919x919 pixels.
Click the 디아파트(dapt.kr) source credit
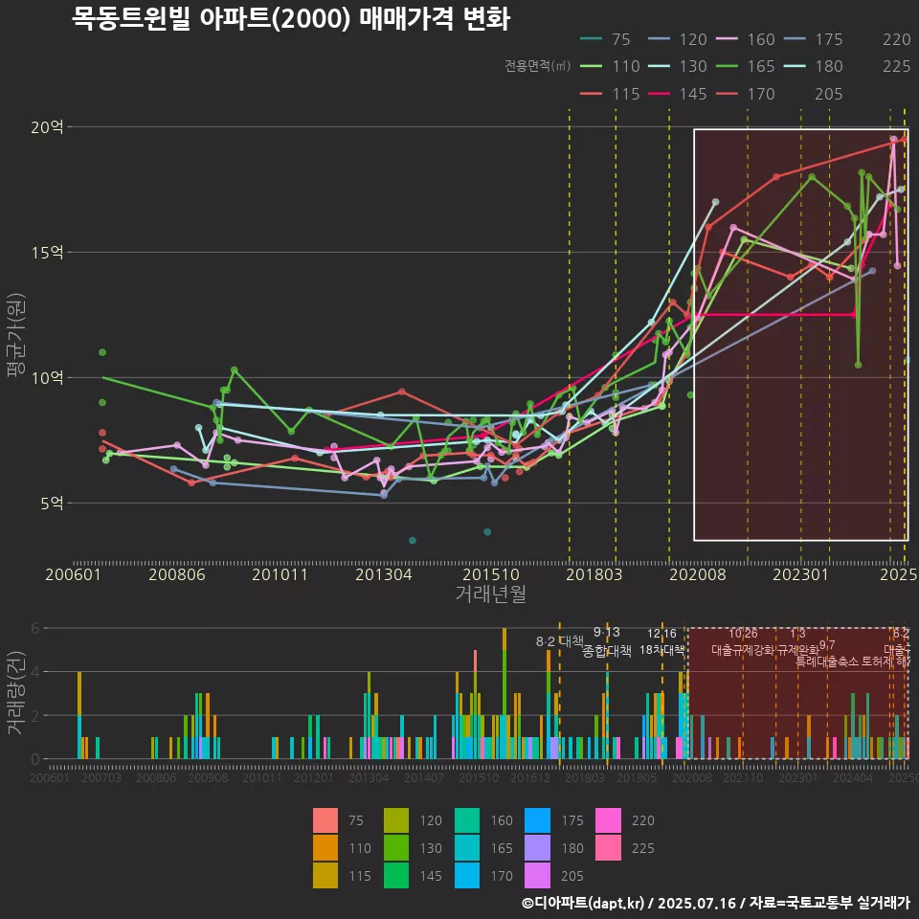click(x=583, y=903)
